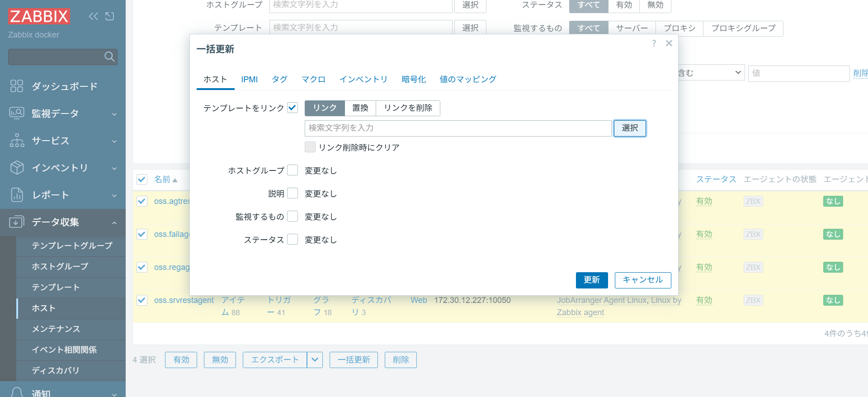
Task: Click キャンセル button
Action: point(643,280)
